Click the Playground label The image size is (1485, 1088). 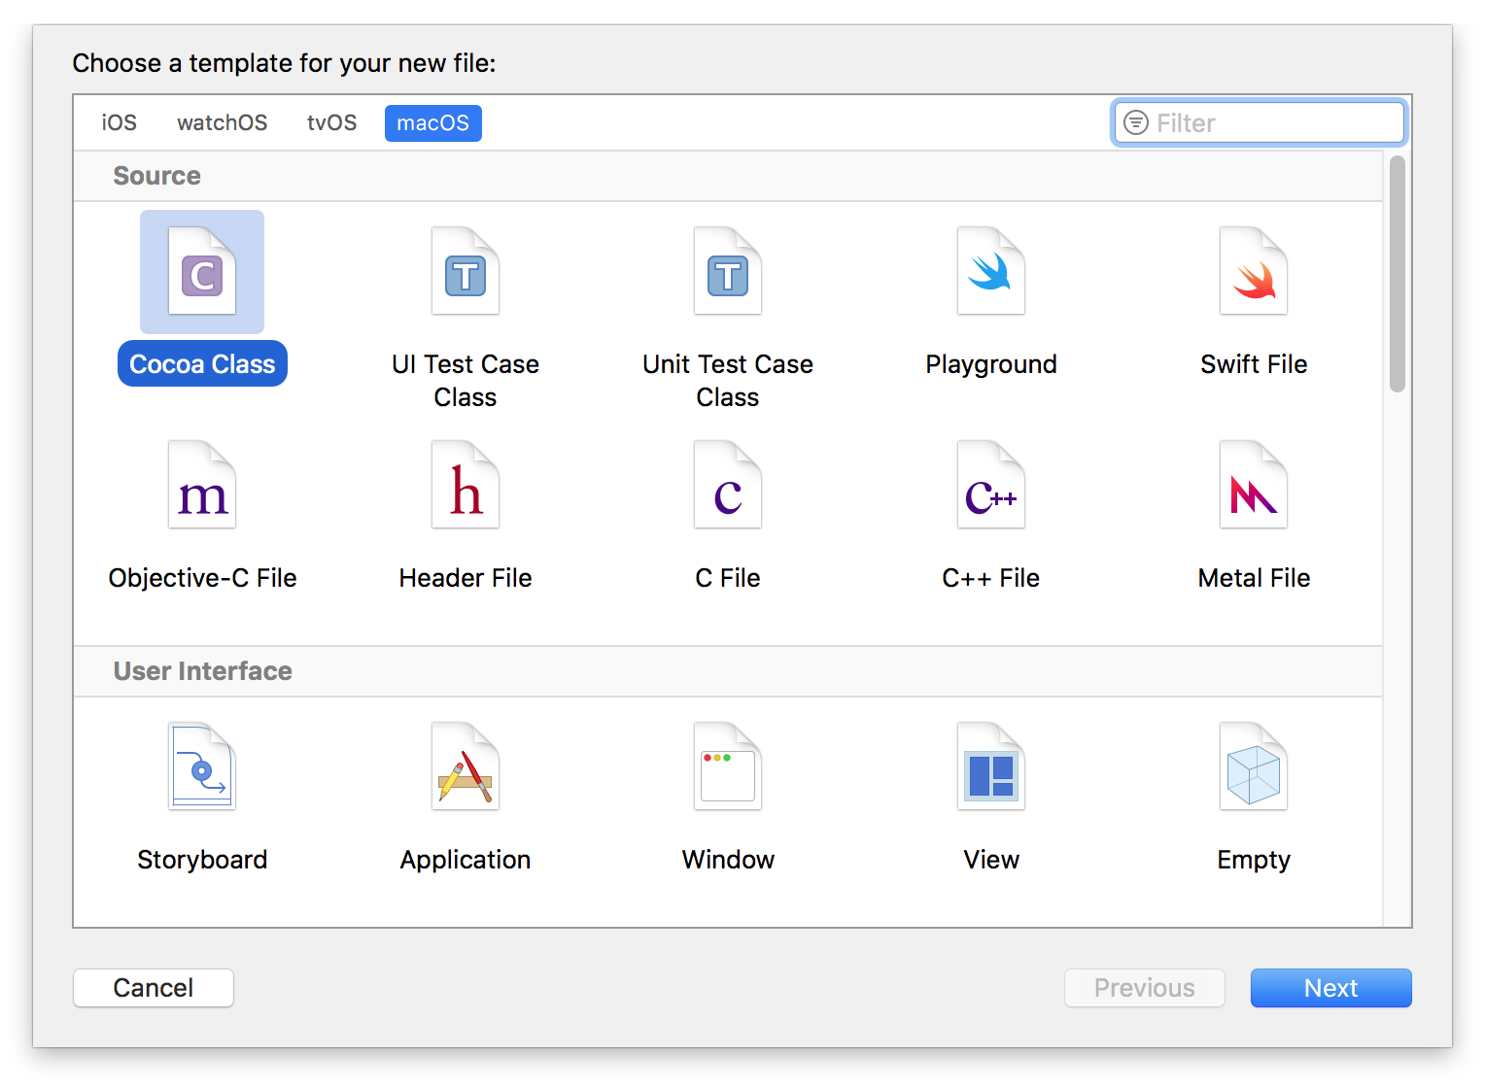[991, 364]
